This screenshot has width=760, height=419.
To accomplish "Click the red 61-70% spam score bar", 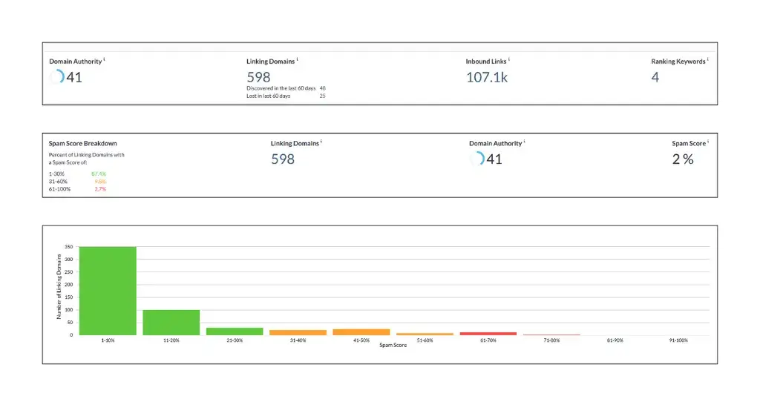I will (488, 333).
